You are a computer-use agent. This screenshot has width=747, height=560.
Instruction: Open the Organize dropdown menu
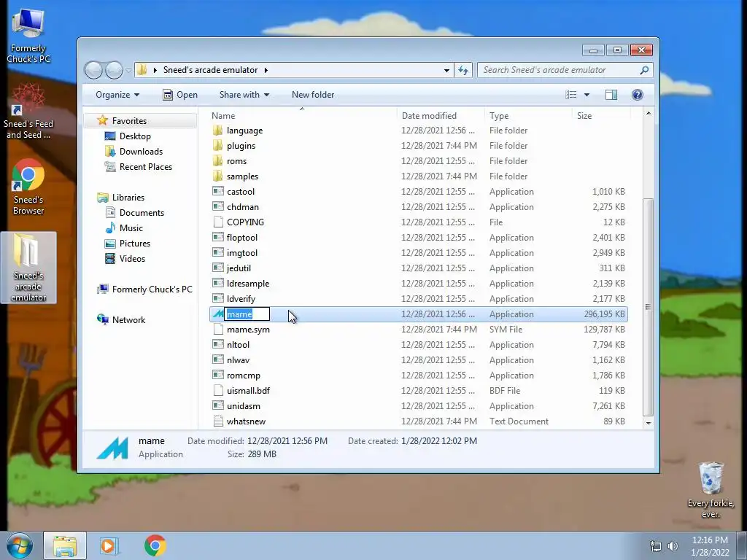click(x=117, y=95)
